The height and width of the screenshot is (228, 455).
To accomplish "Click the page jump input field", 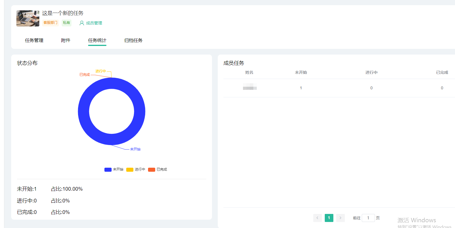I will point(368,218).
